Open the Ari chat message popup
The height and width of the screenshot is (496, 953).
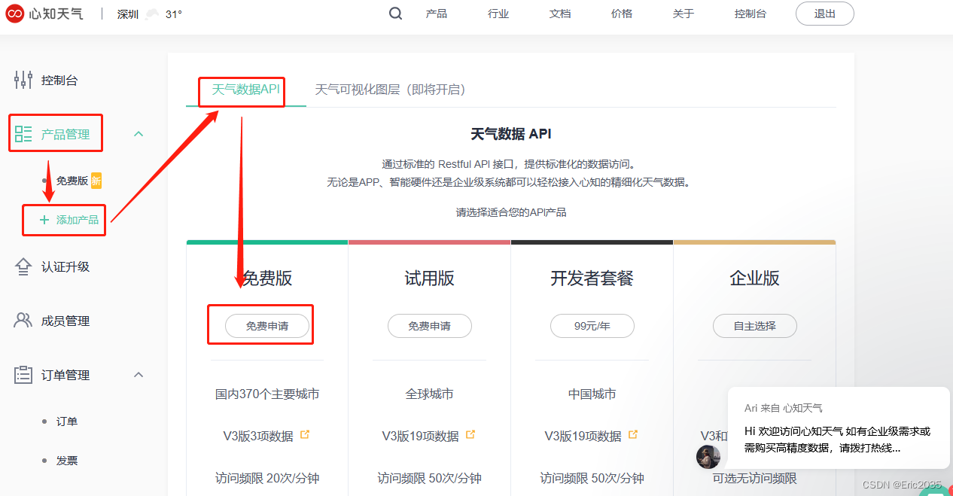point(839,428)
